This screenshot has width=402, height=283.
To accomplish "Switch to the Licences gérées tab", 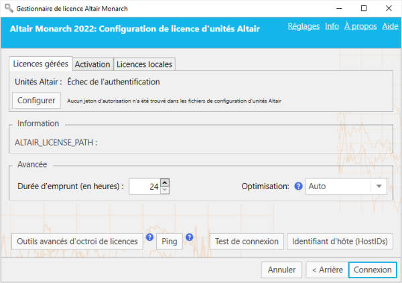I will (41, 64).
